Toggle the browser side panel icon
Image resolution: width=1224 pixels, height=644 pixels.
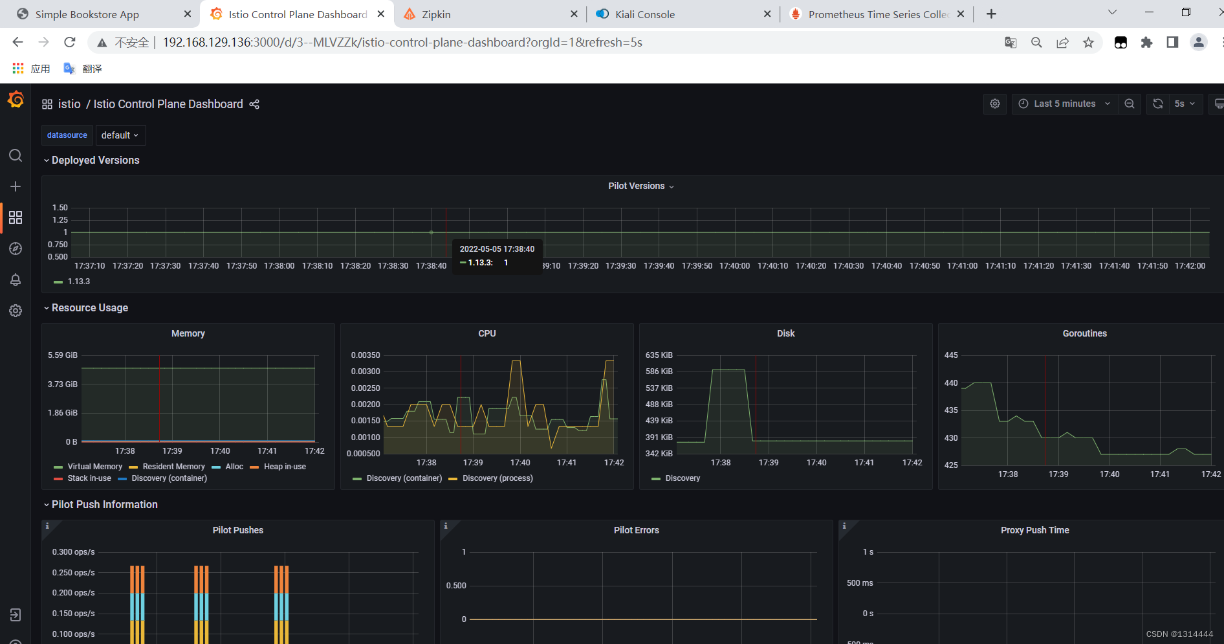1172,42
